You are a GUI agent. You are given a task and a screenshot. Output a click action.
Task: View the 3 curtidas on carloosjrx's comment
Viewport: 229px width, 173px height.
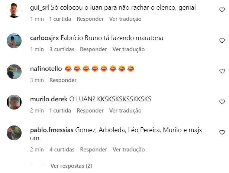tap(62, 49)
